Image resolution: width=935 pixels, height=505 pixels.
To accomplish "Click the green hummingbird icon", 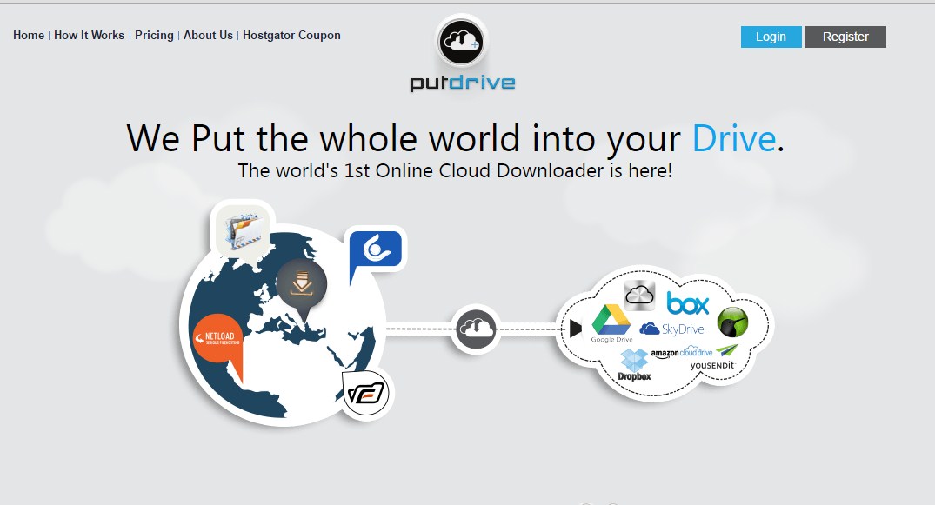I will 732,322.
